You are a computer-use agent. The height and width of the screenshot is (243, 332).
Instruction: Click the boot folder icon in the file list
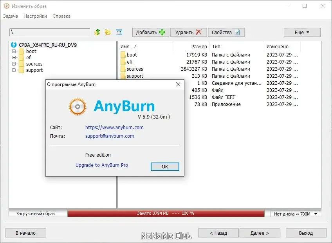[x=123, y=55]
